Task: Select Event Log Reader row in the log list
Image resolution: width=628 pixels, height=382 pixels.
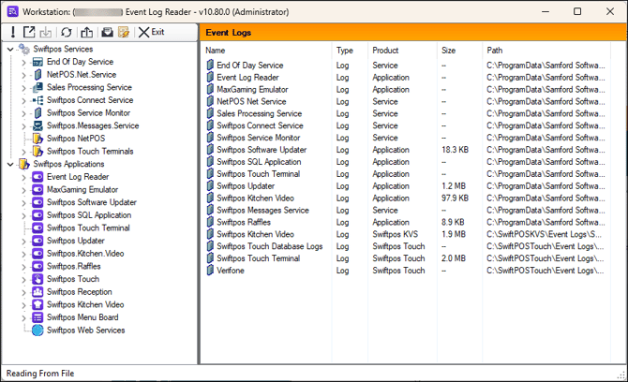Action: pos(407,78)
